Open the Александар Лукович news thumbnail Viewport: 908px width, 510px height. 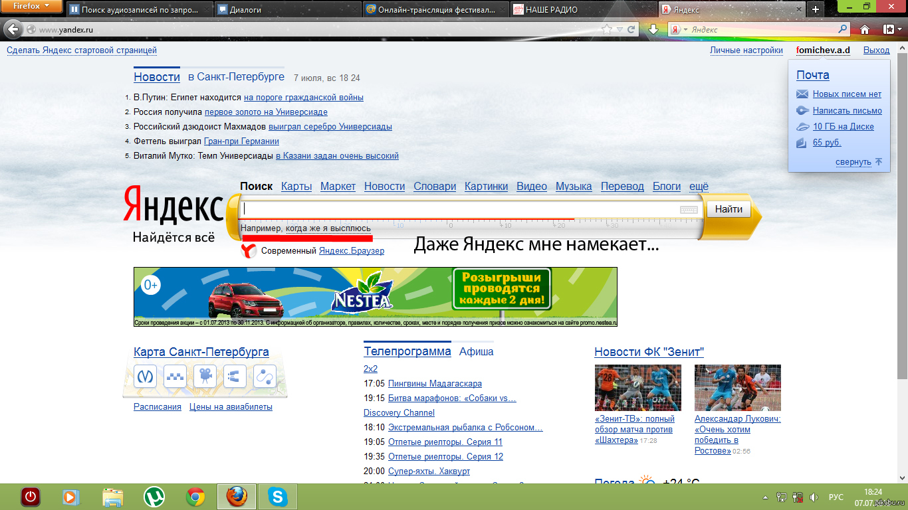(x=738, y=388)
